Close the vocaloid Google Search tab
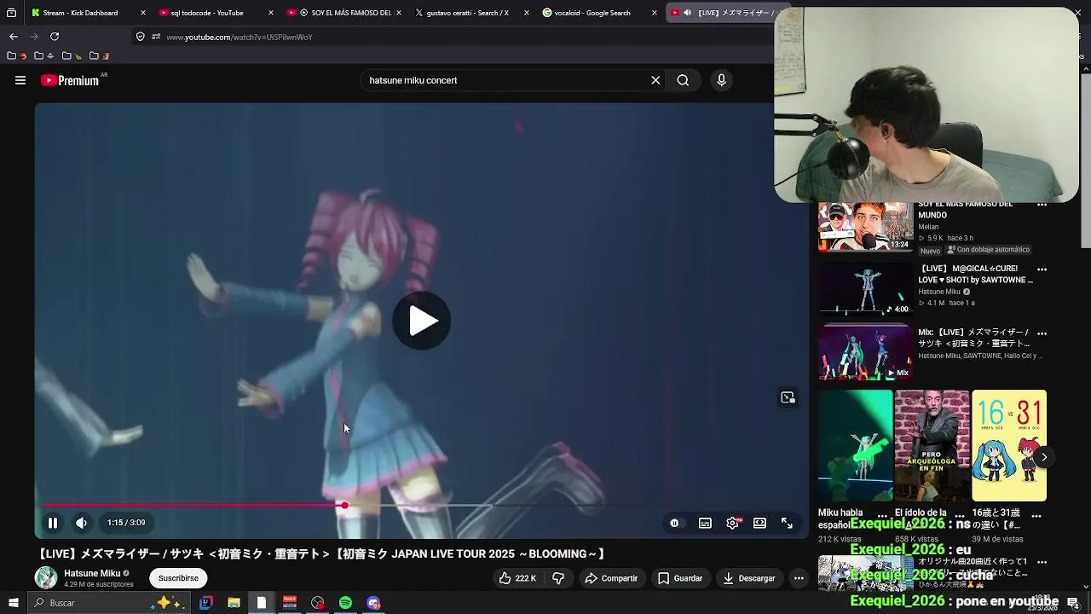Image resolution: width=1091 pixels, height=614 pixels. tap(655, 13)
